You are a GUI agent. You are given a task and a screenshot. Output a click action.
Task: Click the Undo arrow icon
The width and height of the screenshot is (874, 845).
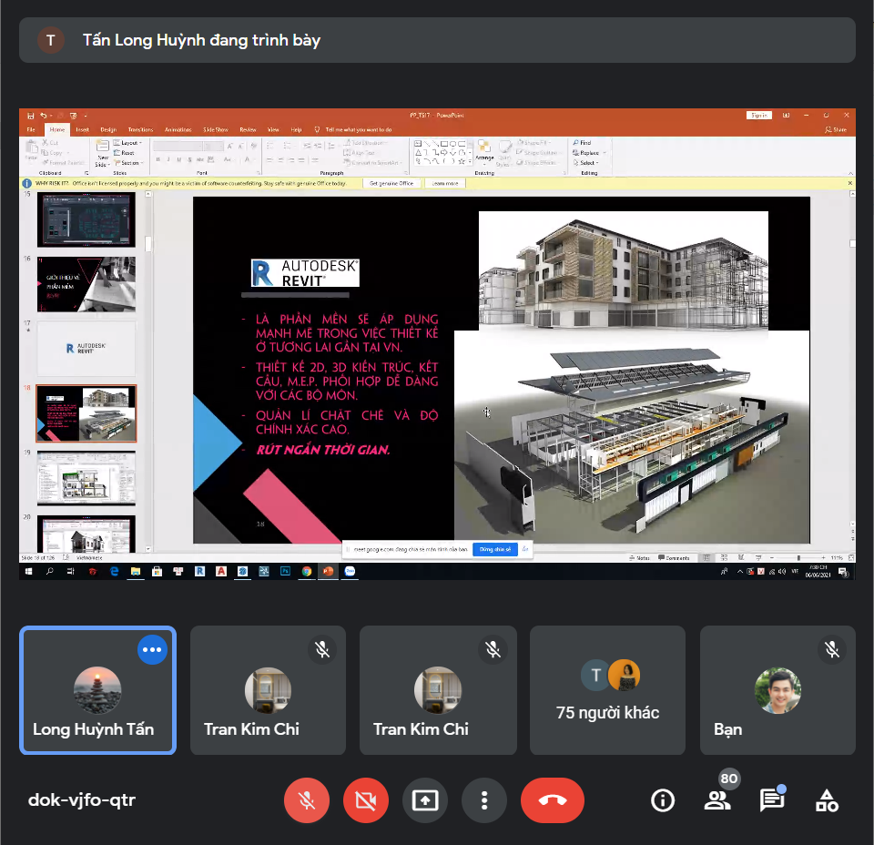click(43, 116)
